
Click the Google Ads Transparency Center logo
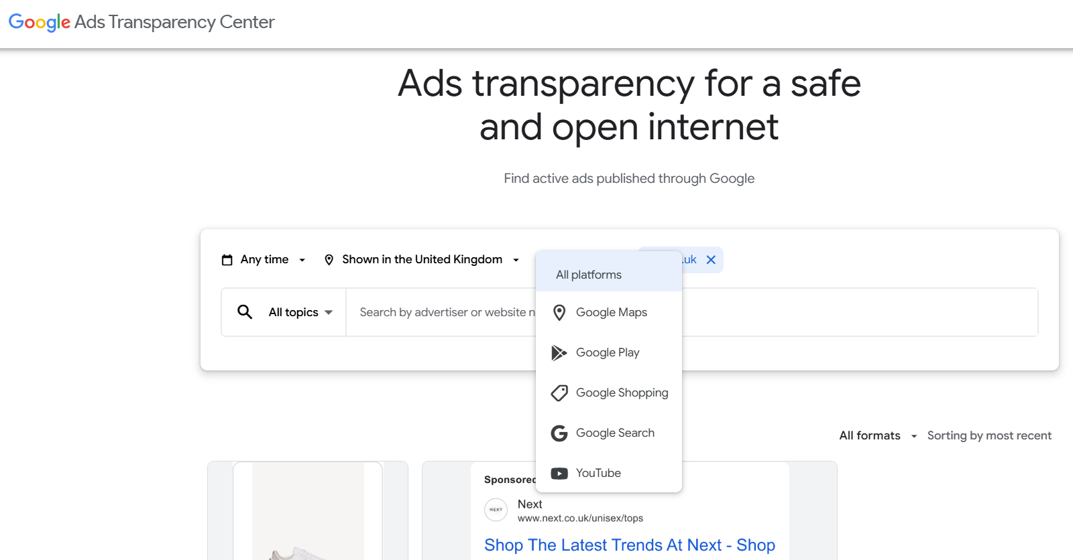(x=142, y=22)
